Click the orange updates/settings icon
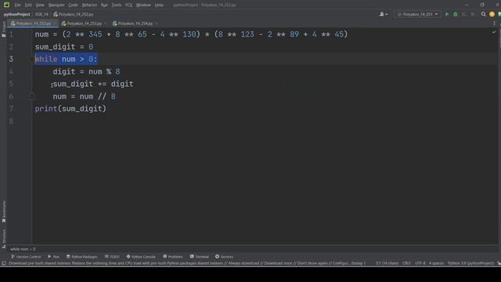Image resolution: width=501 pixels, height=282 pixels. [x=492, y=14]
